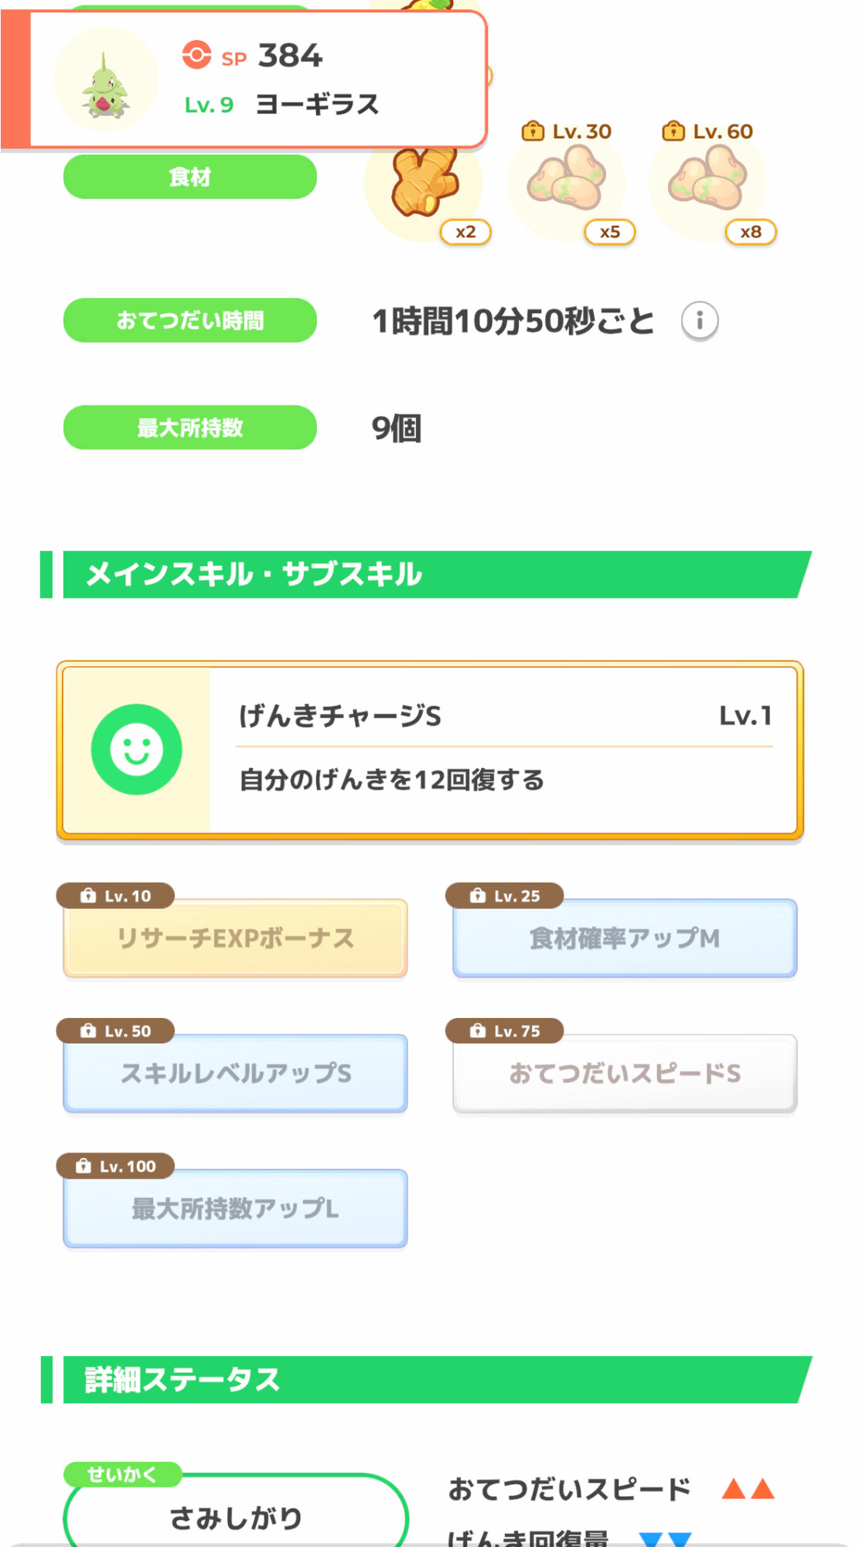This screenshot has width=859, height=1547.
Task: Tap the red Poké Ball SP icon
Action: pyautogui.click(x=196, y=56)
